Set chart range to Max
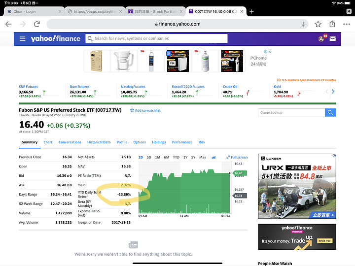The image size is (355, 266). pyautogui.click(x=203, y=157)
